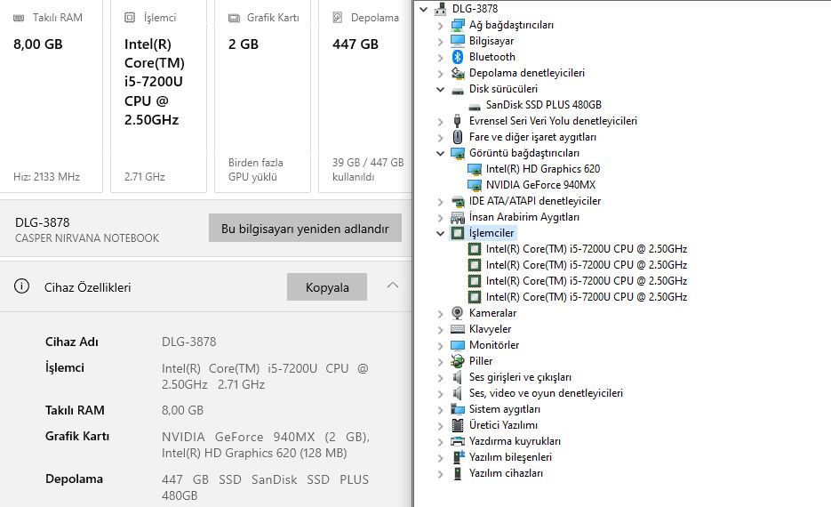Click the Kameralar webcam icon
Image resolution: width=831 pixels, height=507 pixels.
pyautogui.click(x=458, y=313)
